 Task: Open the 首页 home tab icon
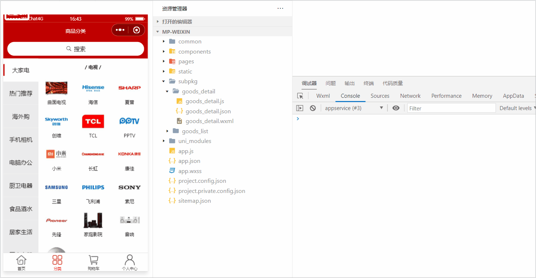[x=21, y=260]
